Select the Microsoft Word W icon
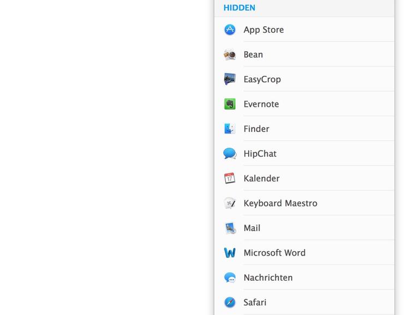Image resolution: width=420 pixels, height=315 pixels. tap(230, 253)
